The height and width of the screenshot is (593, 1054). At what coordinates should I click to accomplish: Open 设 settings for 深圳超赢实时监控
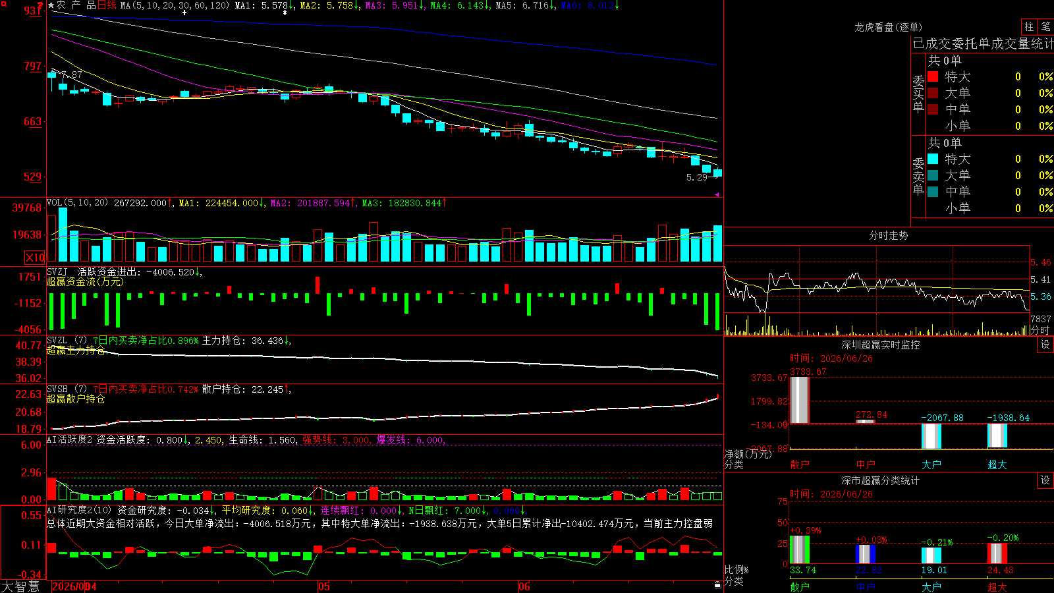[1045, 345]
